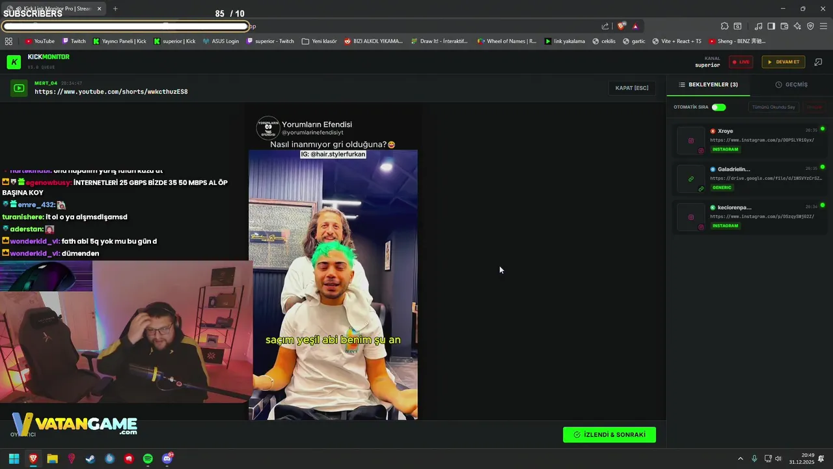The height and width of the screenshot is (469, 833).
Task: Open File Explorer from the taskbar
Action: click(x=52, y=459)
